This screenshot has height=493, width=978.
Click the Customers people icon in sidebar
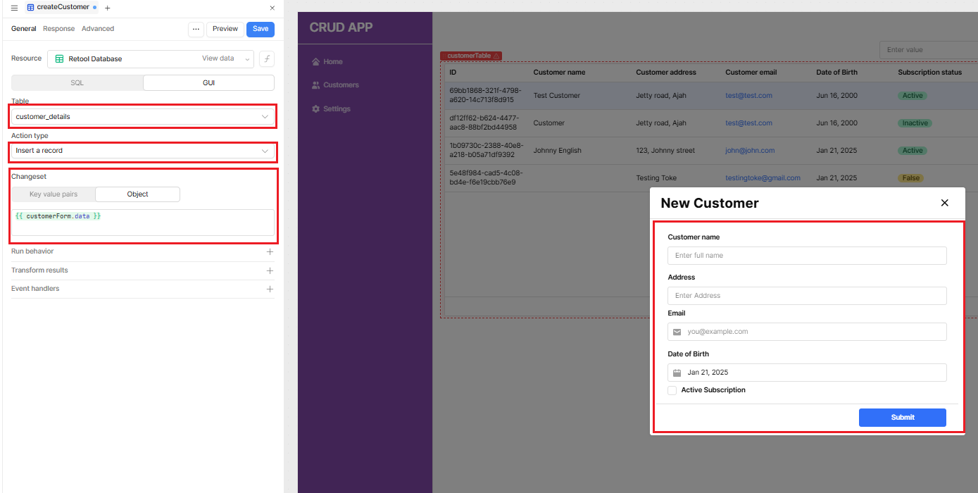pos(316,85)
